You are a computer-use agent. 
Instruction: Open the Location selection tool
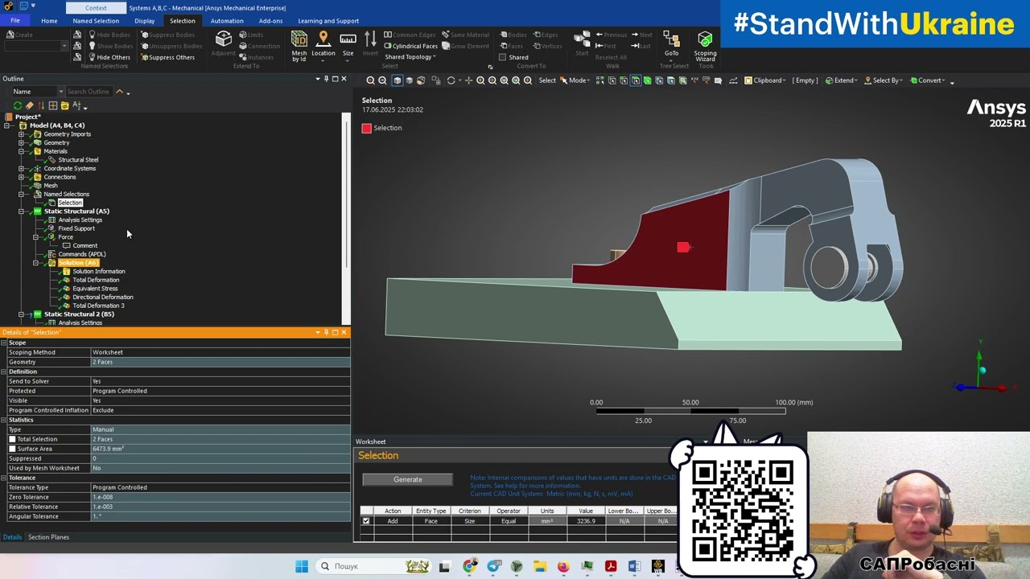(x=323, y=45)
